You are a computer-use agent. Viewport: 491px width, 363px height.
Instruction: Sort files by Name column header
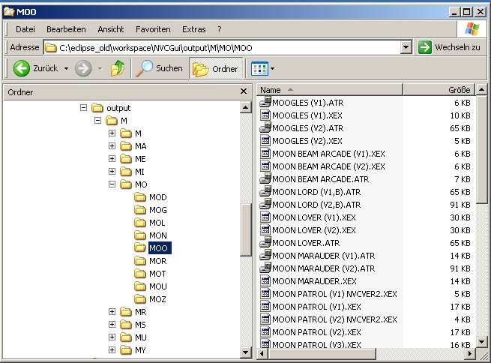pos(330,90)
